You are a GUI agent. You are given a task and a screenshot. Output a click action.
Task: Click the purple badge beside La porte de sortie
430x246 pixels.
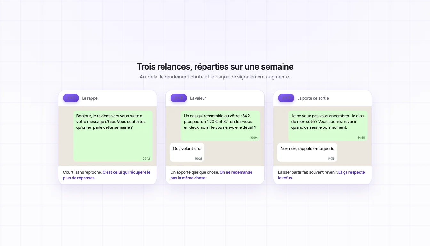click(x=286, y=98)
